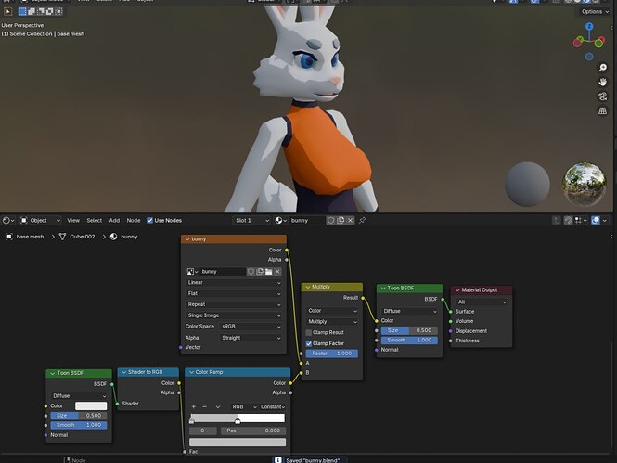The image size is (617, 463).
Task: Toggle the Use Nodes checkbox
Action: pyautogui.click(x=150, y=220)
